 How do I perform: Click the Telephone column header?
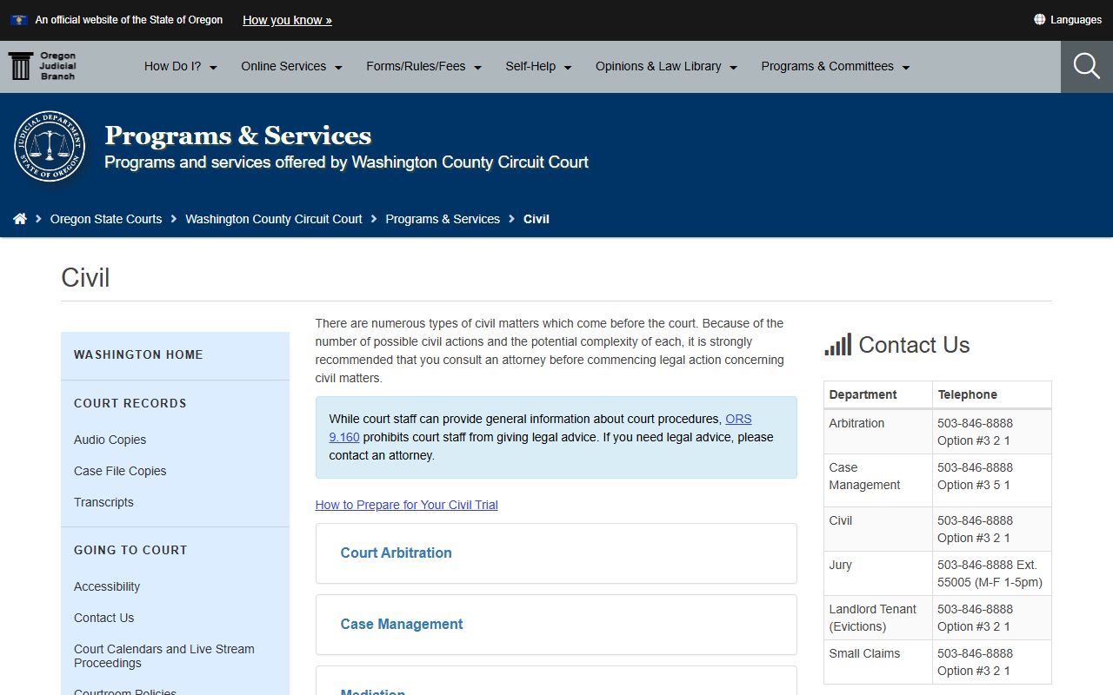coord(992,394)
